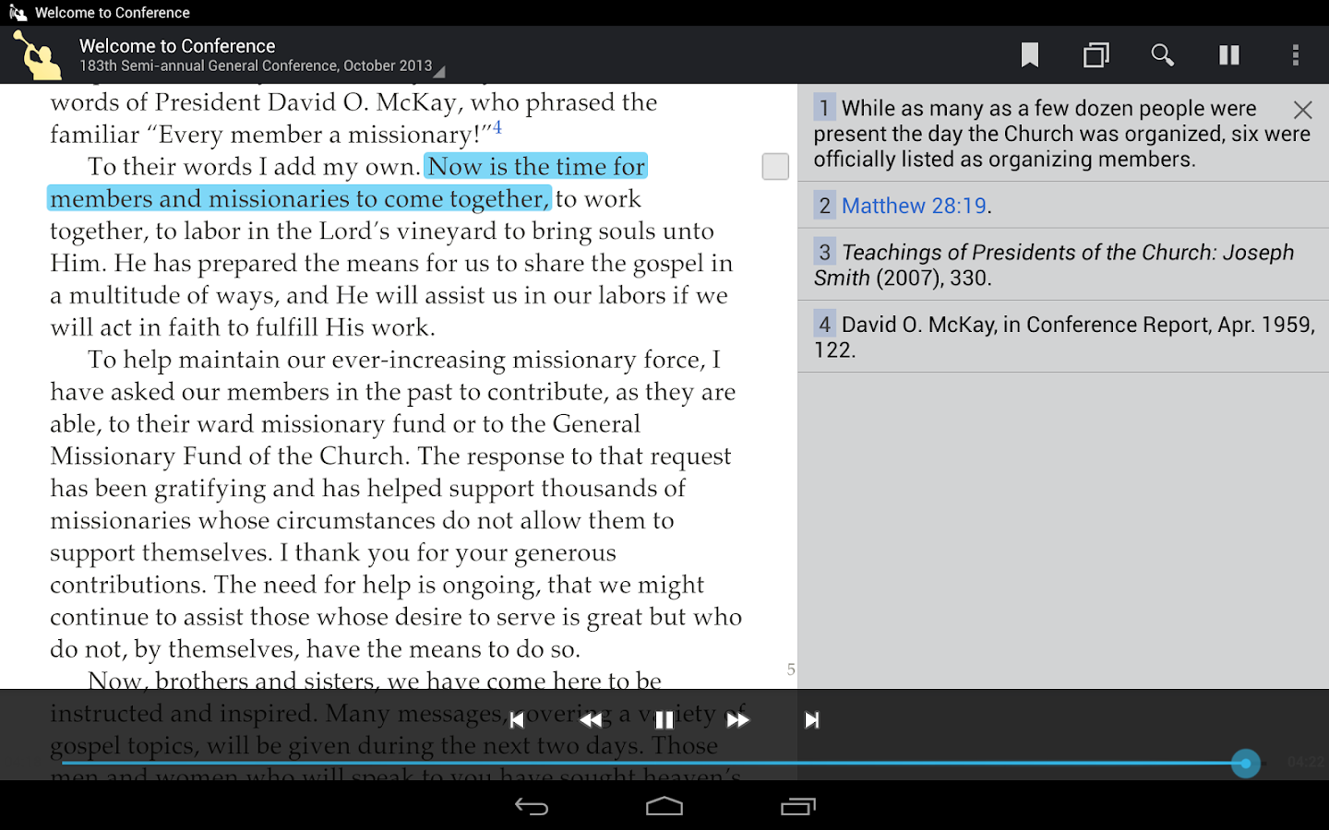Open the screens/tabs switcher icon
This screenshot has width=1329, height=830.
(1096, 55)
